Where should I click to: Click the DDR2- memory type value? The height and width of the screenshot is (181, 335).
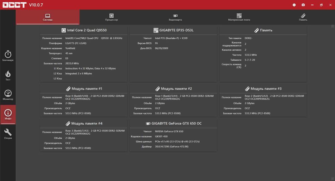point(249,38)
